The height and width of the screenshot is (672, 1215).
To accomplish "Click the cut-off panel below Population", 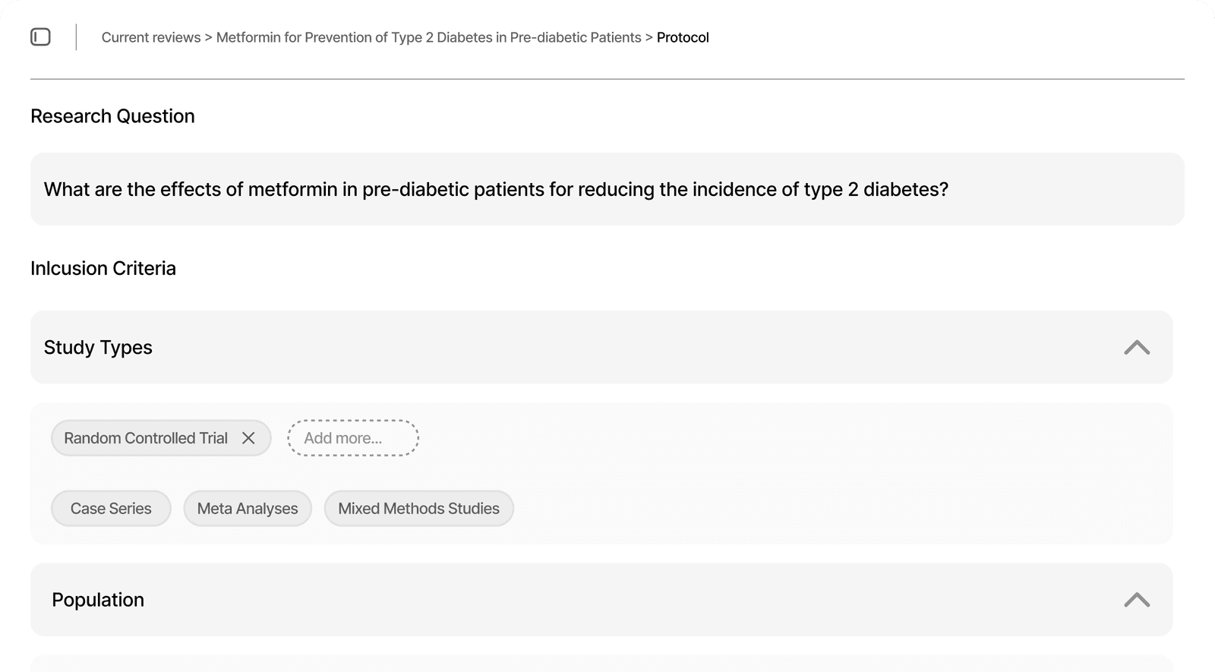I will (601, 664).
